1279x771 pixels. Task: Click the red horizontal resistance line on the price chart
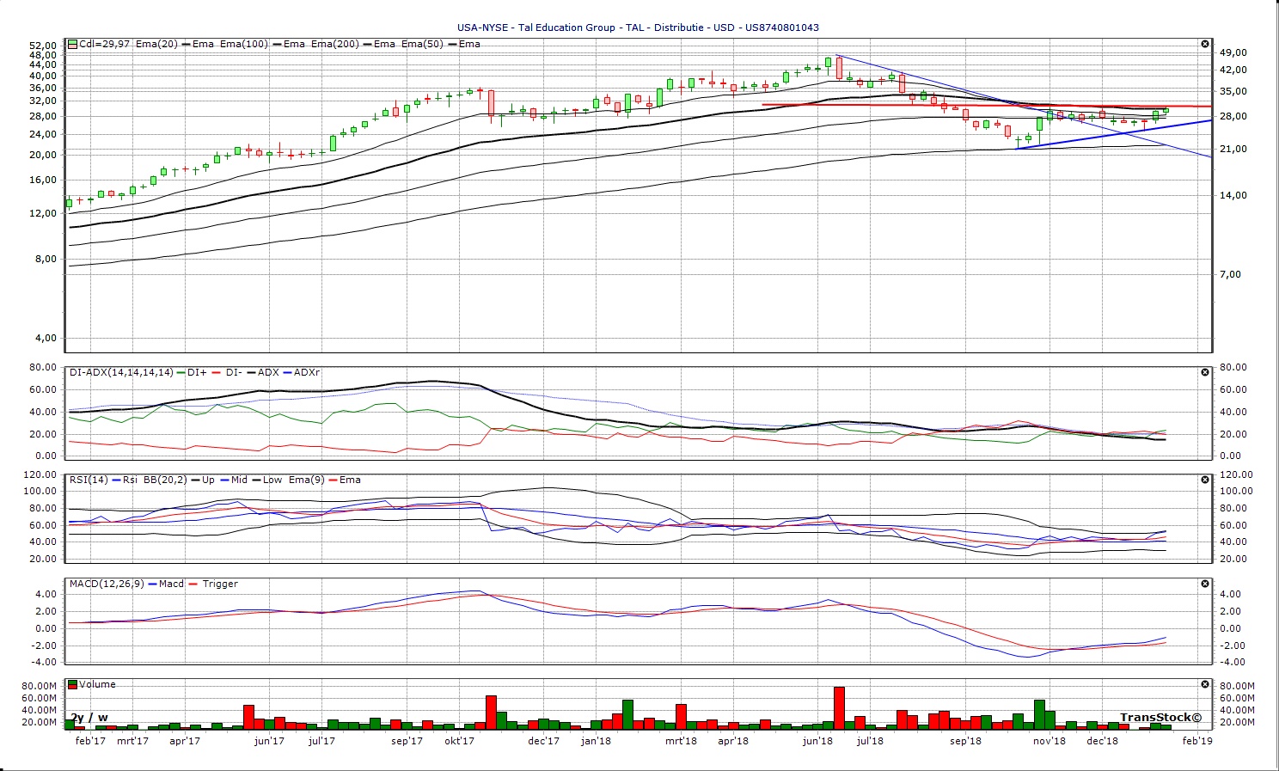[x=987, y=105]
